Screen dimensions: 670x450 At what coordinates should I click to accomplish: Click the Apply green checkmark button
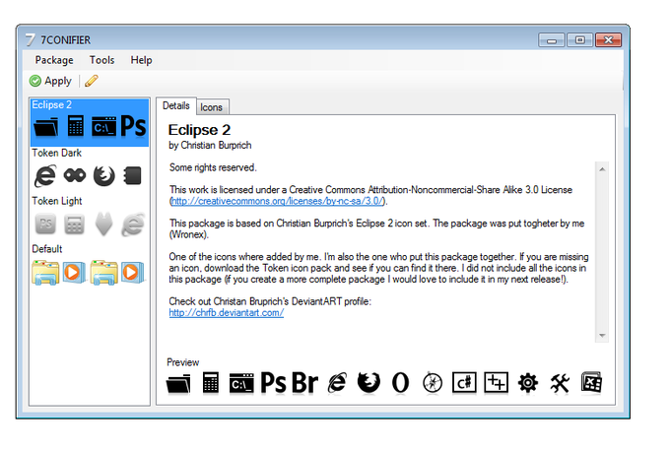(50, 81)
